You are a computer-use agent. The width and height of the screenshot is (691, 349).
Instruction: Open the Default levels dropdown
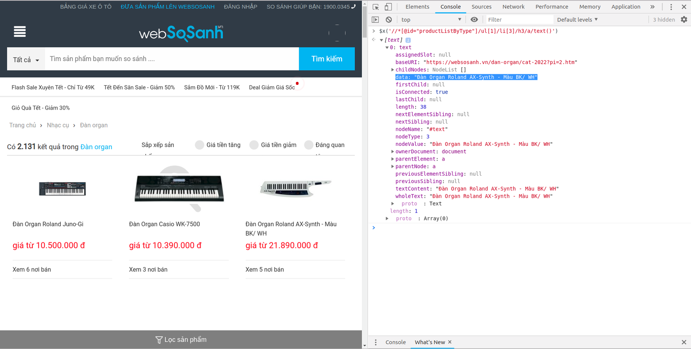click(x=577, y=20)
